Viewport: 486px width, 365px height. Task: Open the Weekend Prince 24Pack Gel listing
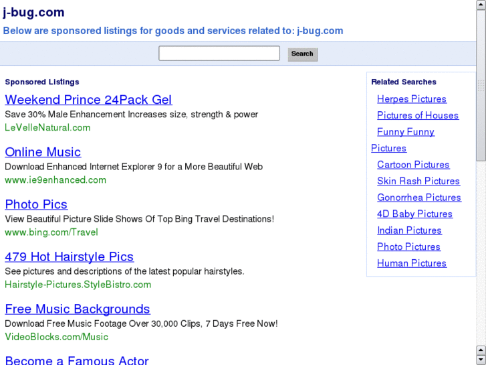(x=88, y=100)
